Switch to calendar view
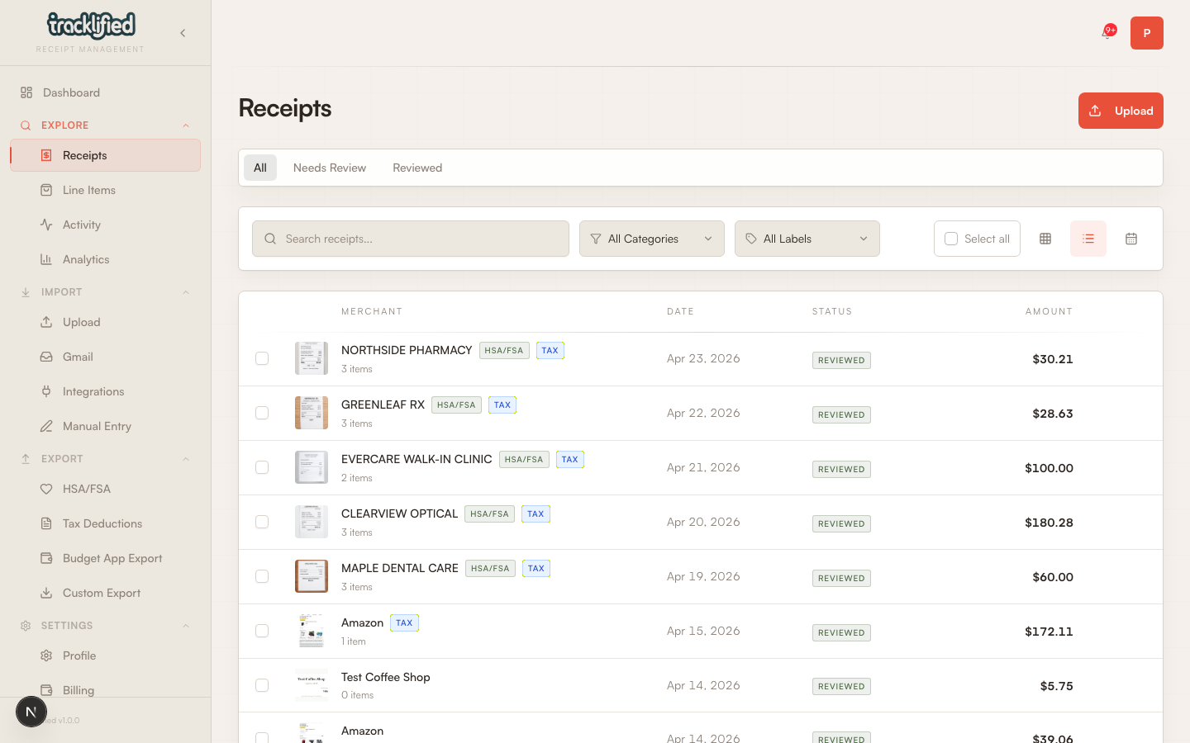 point(1131,239)
